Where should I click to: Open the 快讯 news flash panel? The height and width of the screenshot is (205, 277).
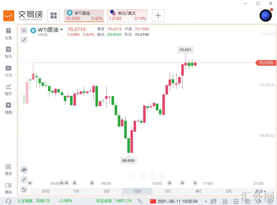[8, 52]
